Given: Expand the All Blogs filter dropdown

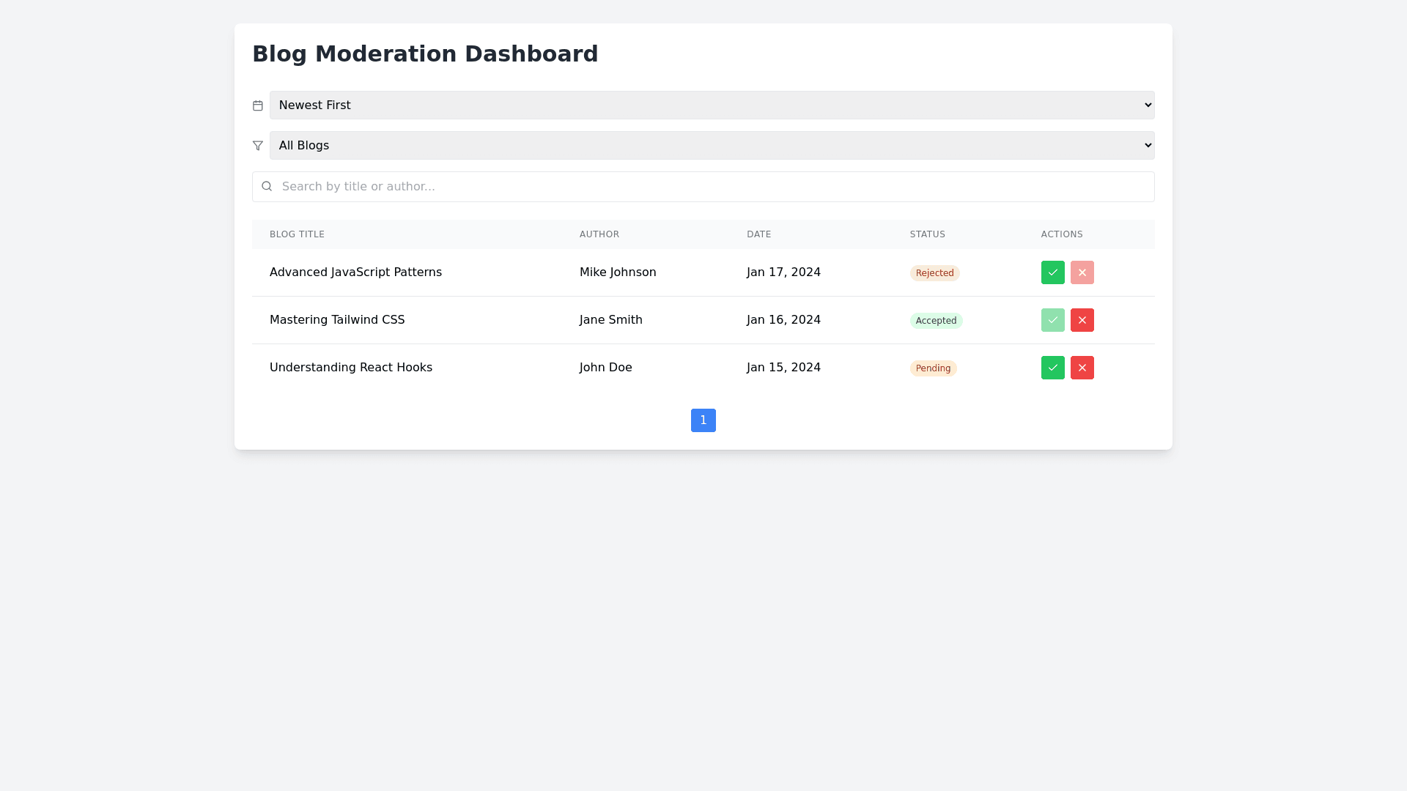Looking at the screenshot, I should 712,146.
